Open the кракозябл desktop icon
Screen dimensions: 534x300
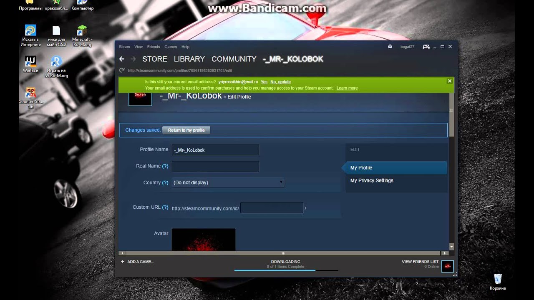(x=56, y=5)
